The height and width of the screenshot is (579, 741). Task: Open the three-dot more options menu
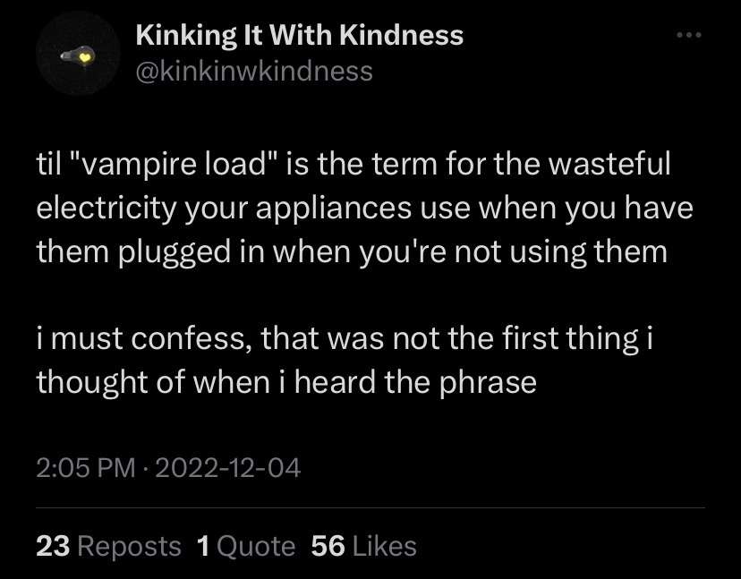[x=689, y=36]
